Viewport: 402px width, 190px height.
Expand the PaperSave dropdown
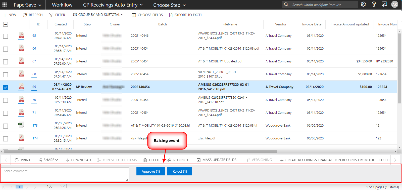click(x=28, y=5)
